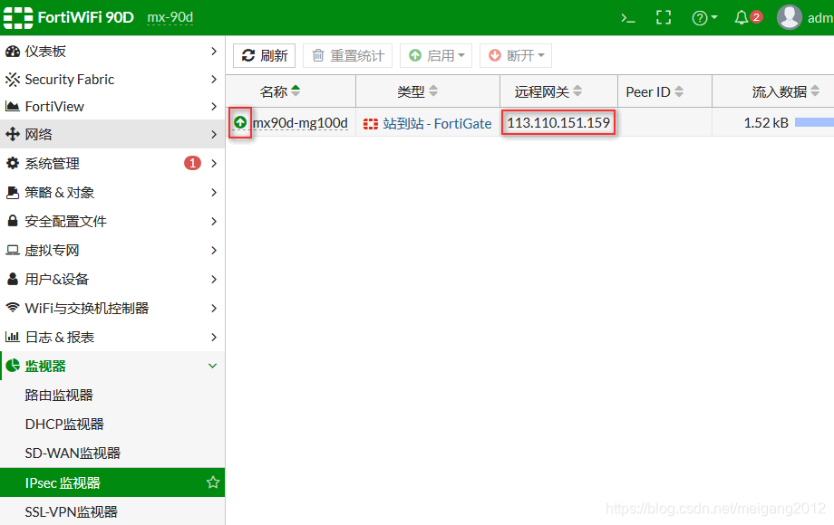Open User & Device (用户&设备) menu
The image size is (834, 525).
112,279
